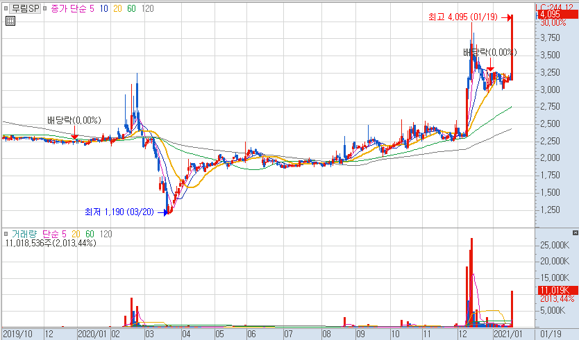Viewport: 579px width, 340px height.
Task: Click the 거래량 volume indicator label
Action: pos(24,234)
